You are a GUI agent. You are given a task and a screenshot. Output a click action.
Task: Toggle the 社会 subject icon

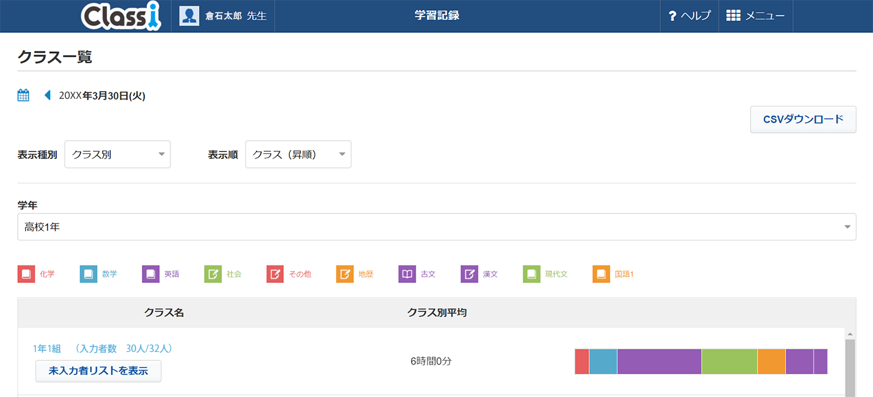[213, 274]
